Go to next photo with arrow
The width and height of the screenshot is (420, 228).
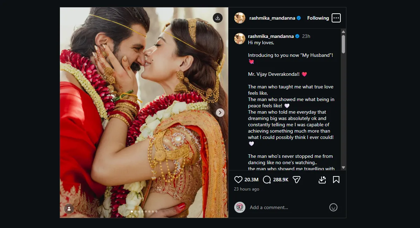click(x=220, y=112)
